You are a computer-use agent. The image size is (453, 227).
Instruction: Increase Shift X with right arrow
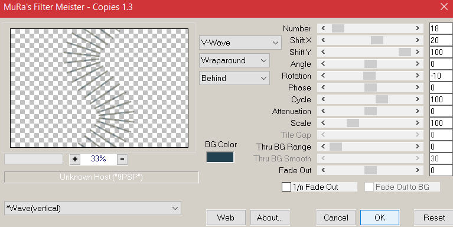pyautogui.click(x=418, y=40)
